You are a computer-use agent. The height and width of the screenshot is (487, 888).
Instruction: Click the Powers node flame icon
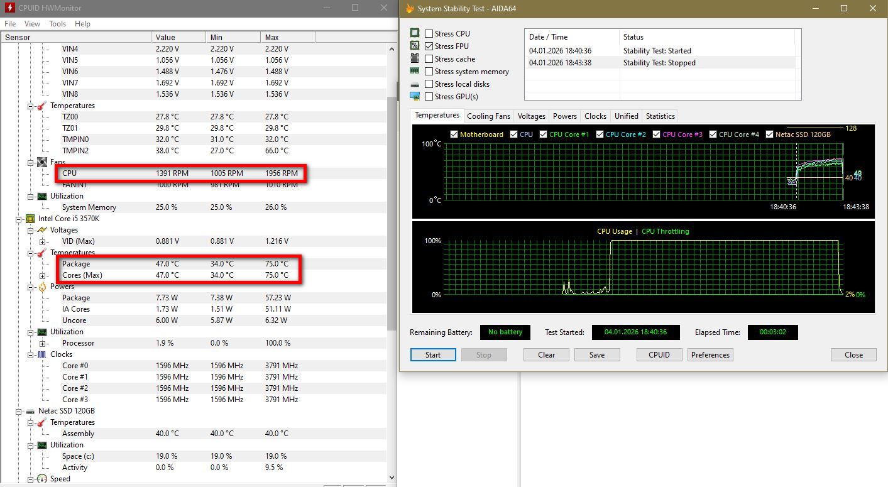(x=42, y=287)
